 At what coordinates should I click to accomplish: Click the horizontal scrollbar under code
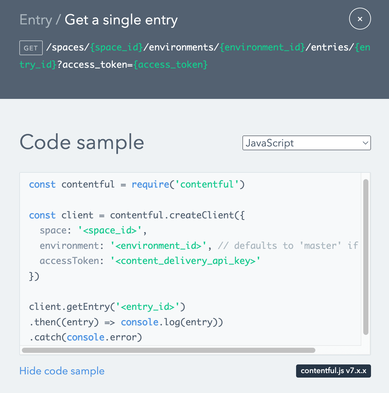click(168, 350)
